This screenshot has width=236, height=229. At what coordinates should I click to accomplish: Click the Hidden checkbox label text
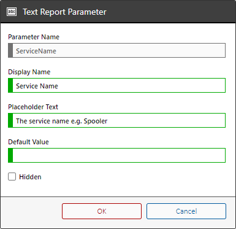click(x=30, y=177)
